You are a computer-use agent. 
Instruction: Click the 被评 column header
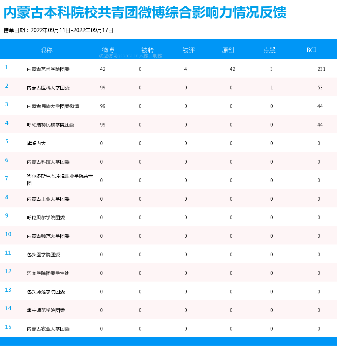[x=189, y=50]
